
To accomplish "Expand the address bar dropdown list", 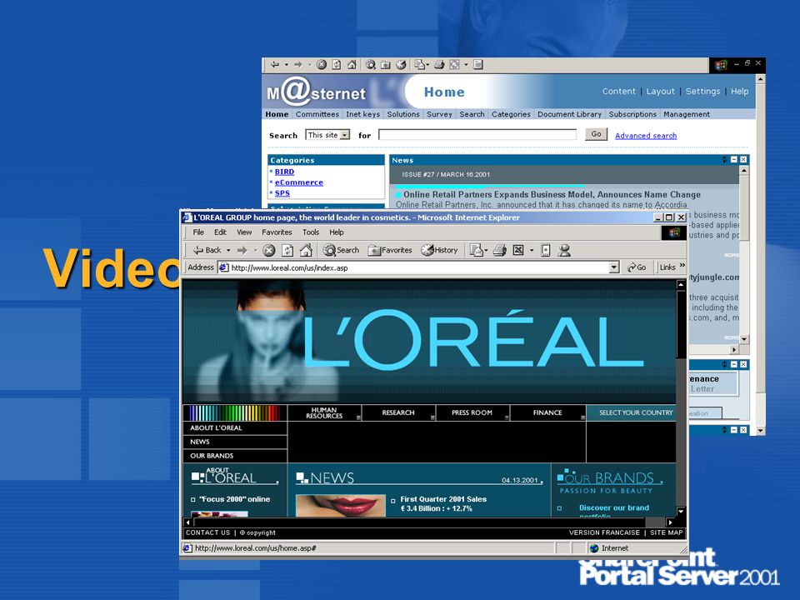I will [x=614, y=267].
